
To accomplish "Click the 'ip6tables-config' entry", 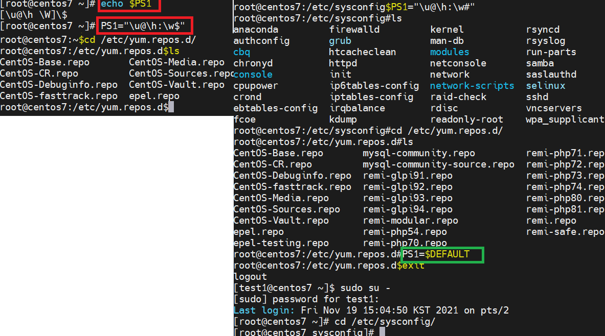I will 374,86.
